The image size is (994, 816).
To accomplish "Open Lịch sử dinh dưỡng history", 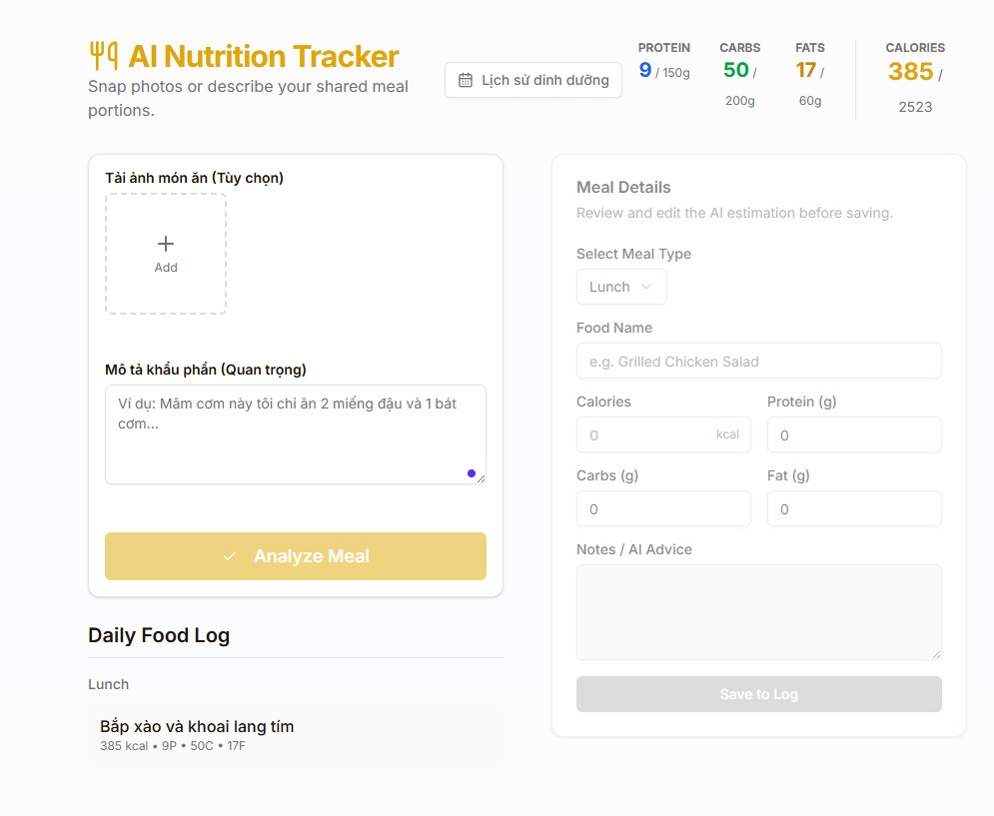I will (533, 80).
